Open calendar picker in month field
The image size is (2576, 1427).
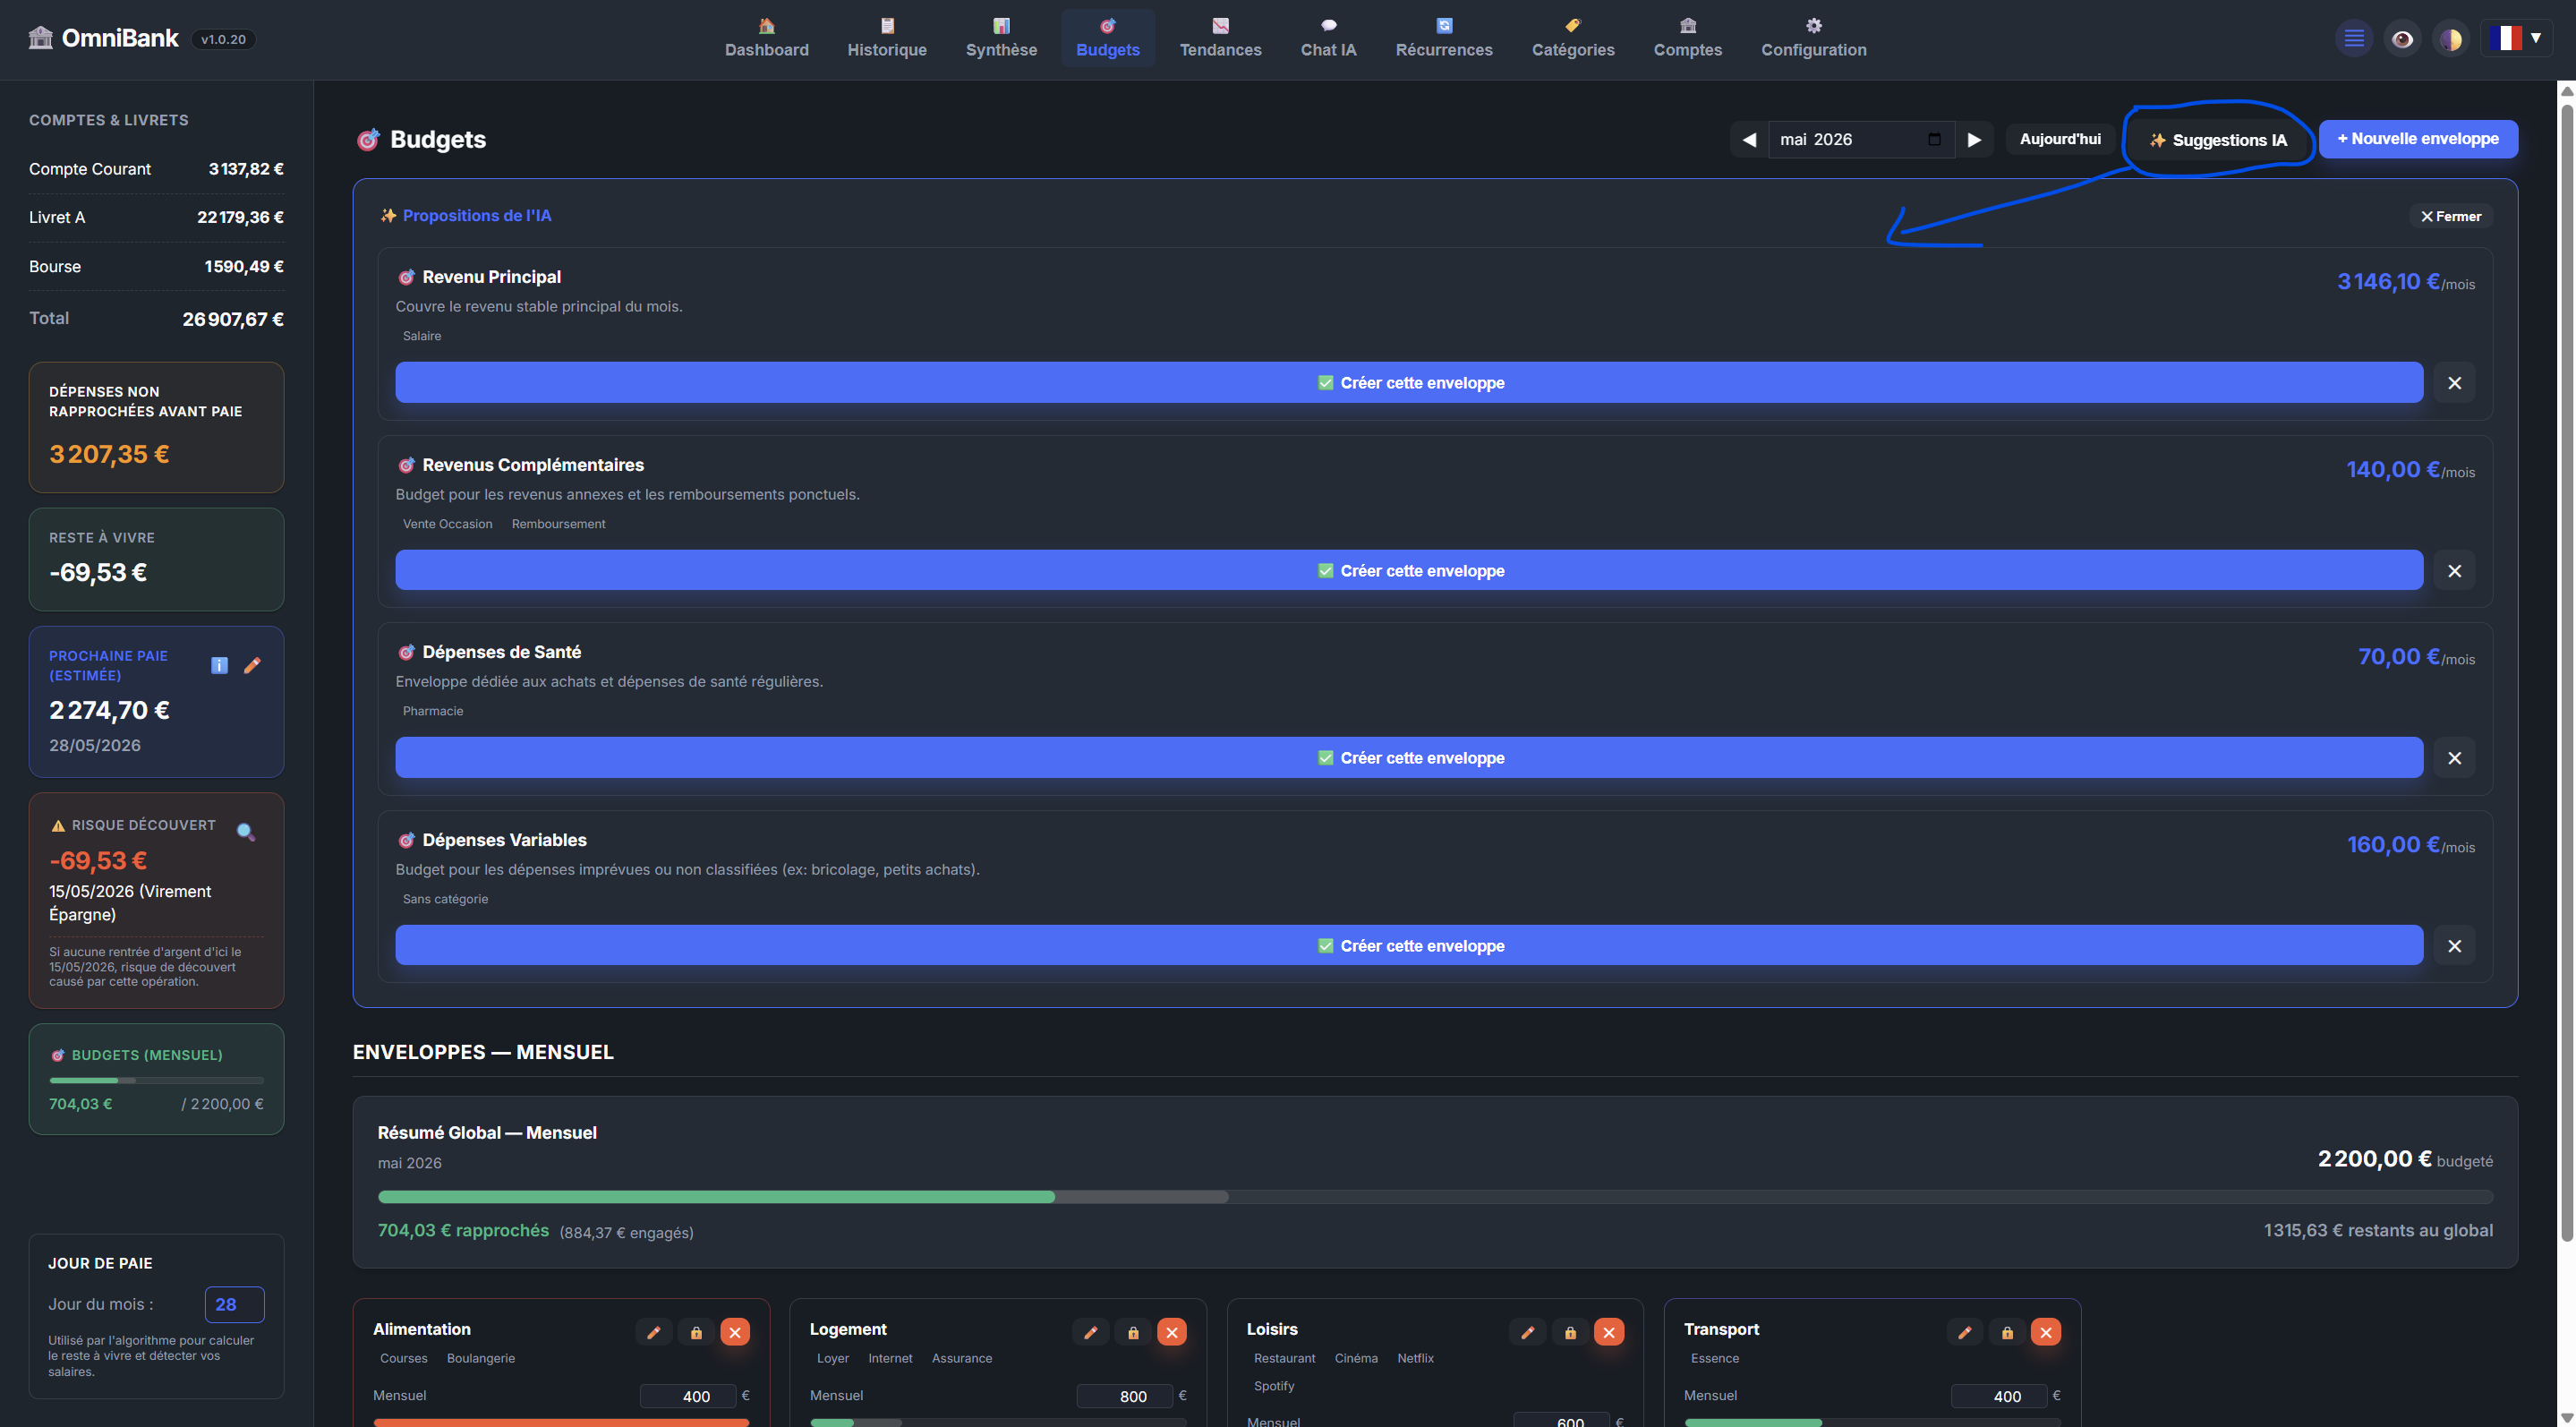pos(1934,139)
